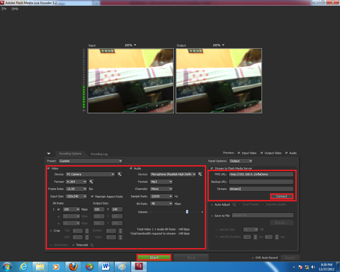The width and height of the screenshot is (340, 272).
Task: Open Microsoft Word from the taskbar
Action: [x=106, y=266]
